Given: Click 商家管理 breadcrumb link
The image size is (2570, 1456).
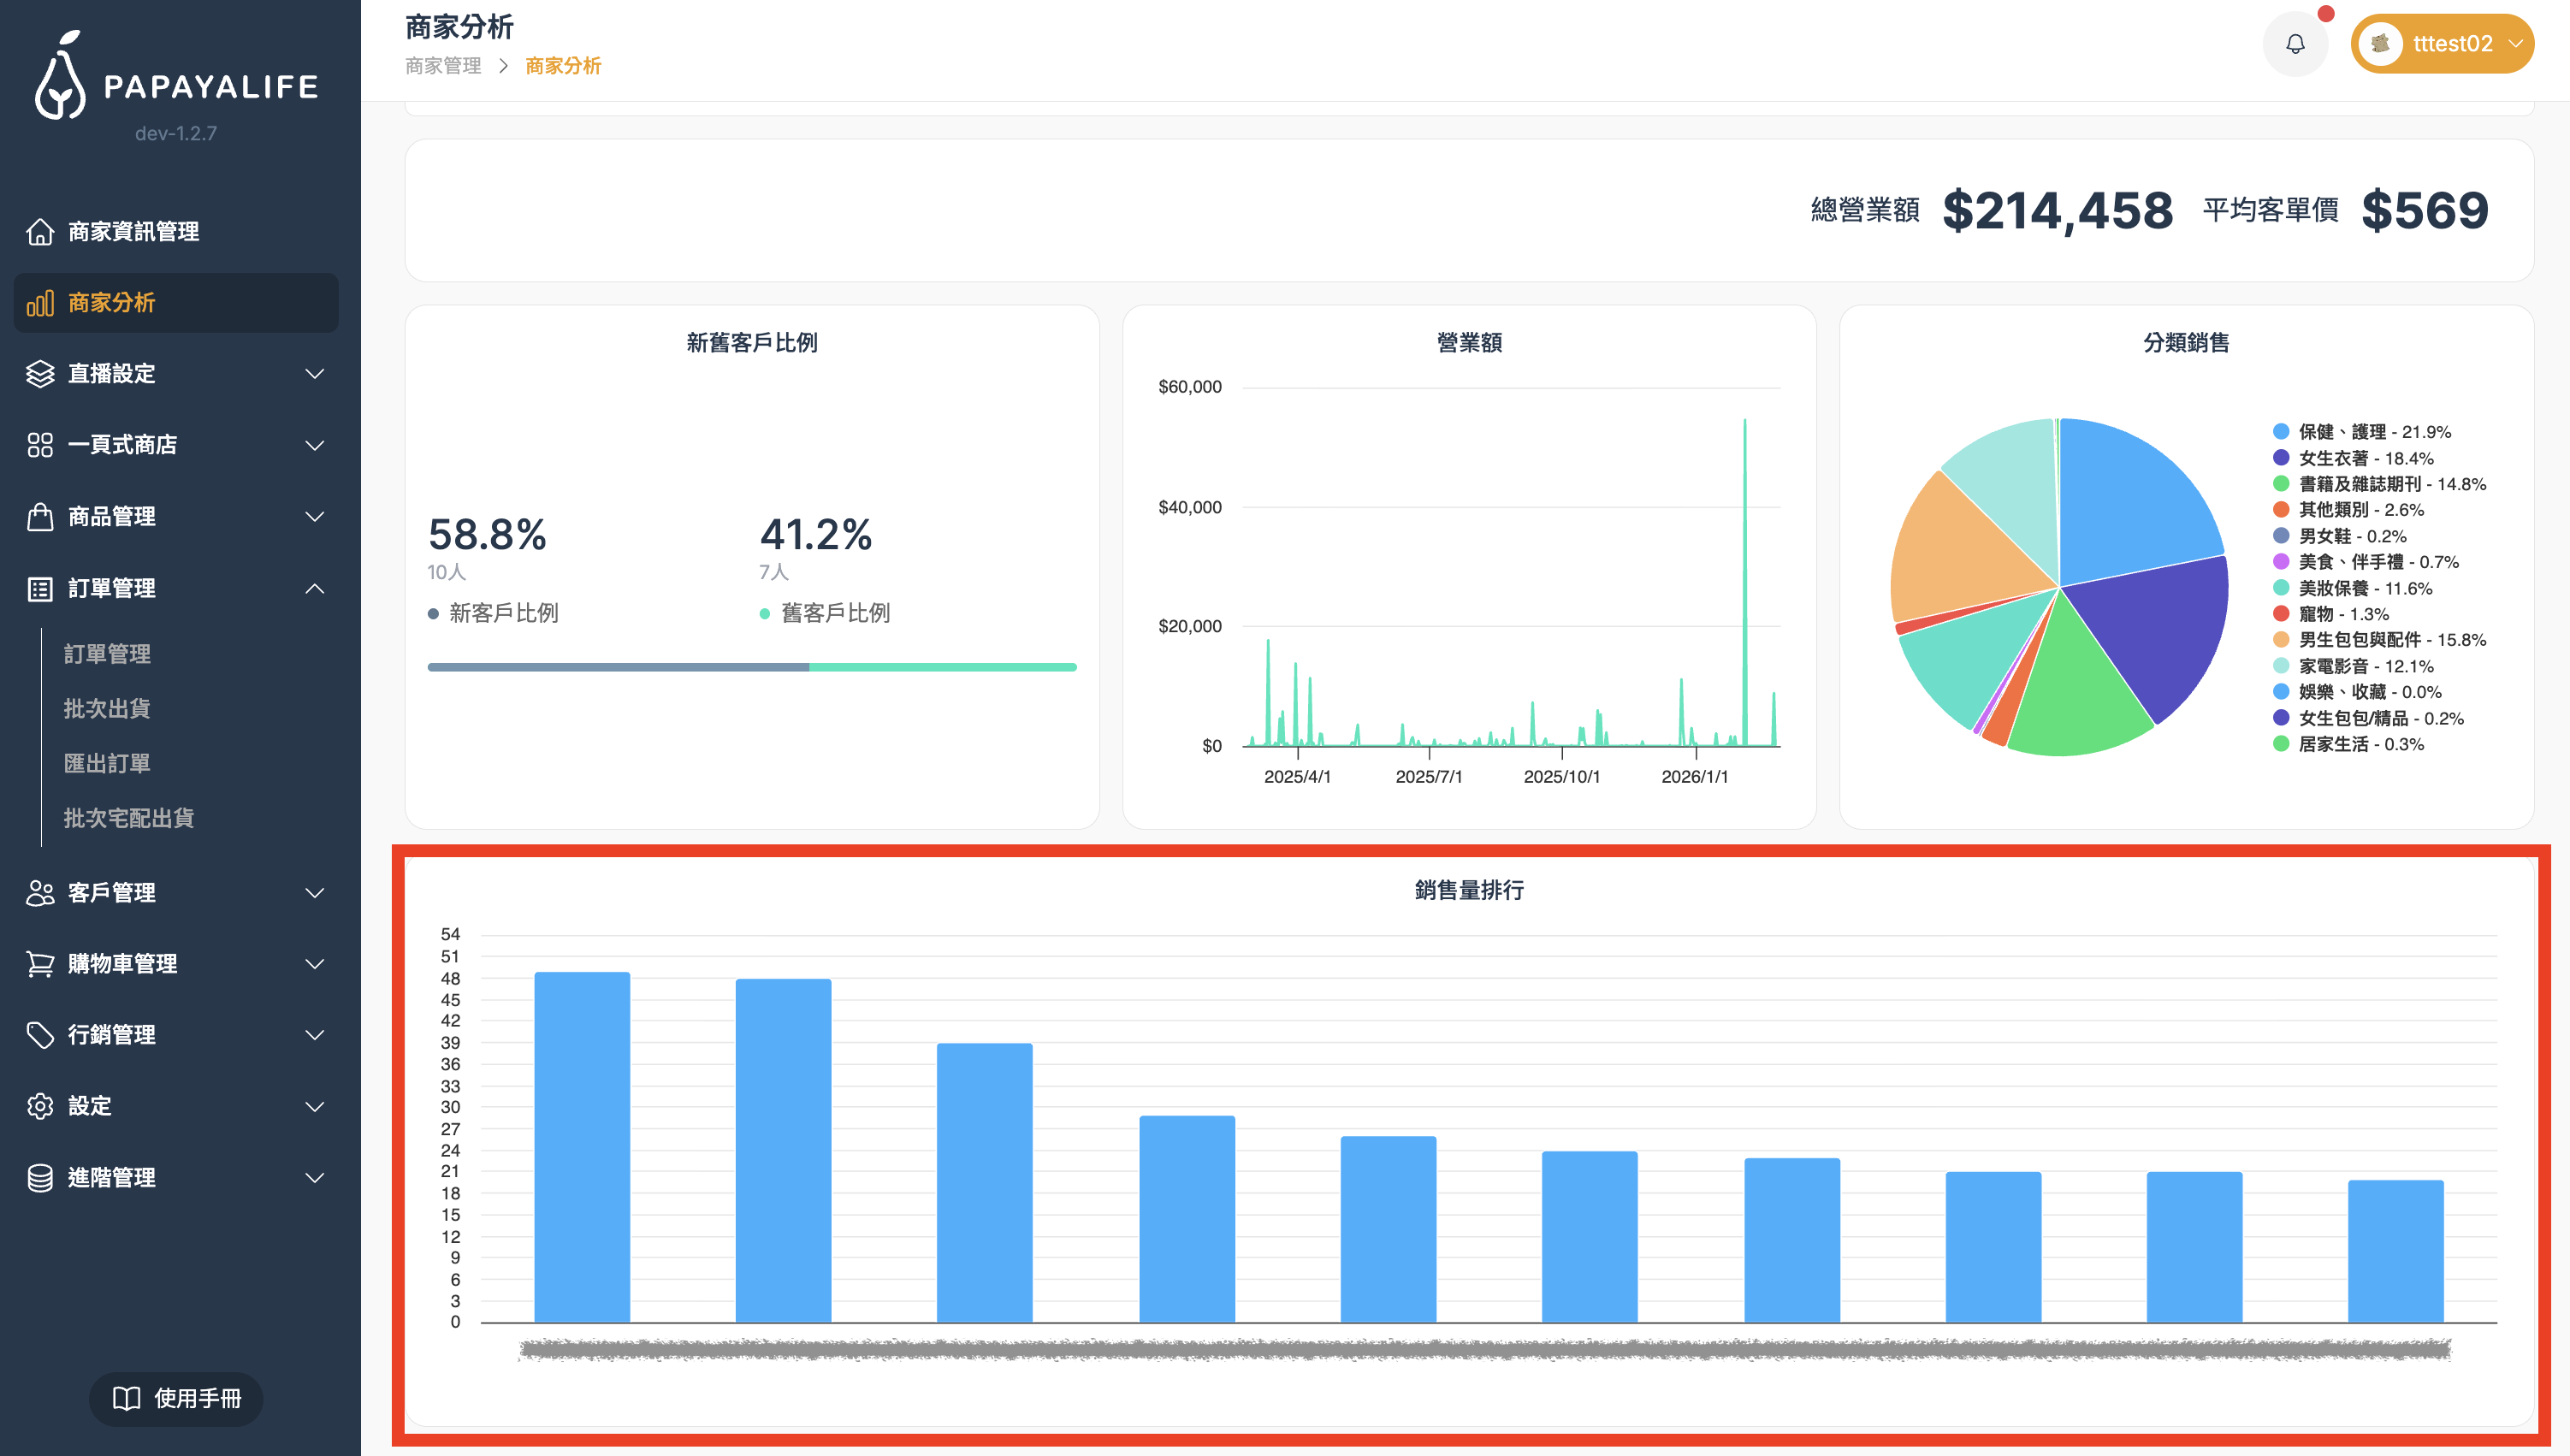Looking at the screenshot, I should pos(443,66).
